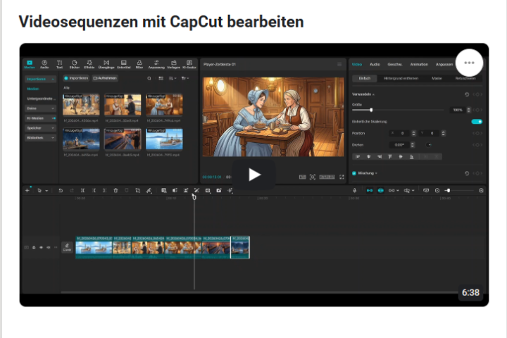The height and width of the screenshot is (338, 507).
Task: Open the sort dropdown in the media panel
Action: tap(173, 78)
